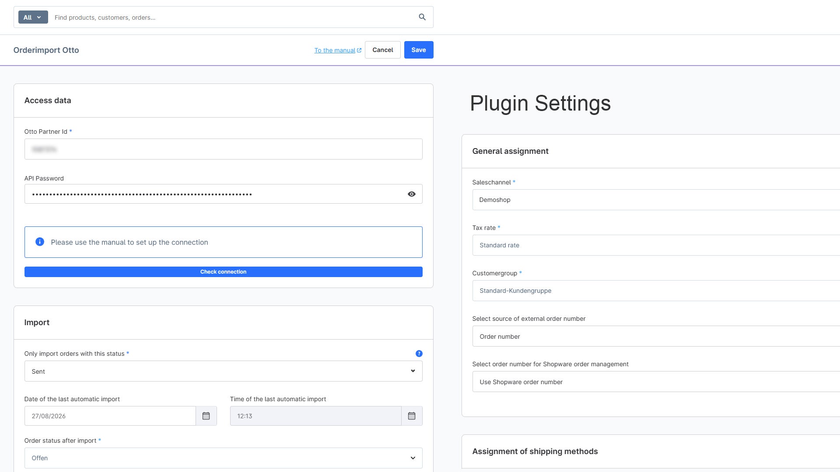Open Shopware order number management select
The width and height of the screenshot is (840, 472).
(x=656, y=382)
